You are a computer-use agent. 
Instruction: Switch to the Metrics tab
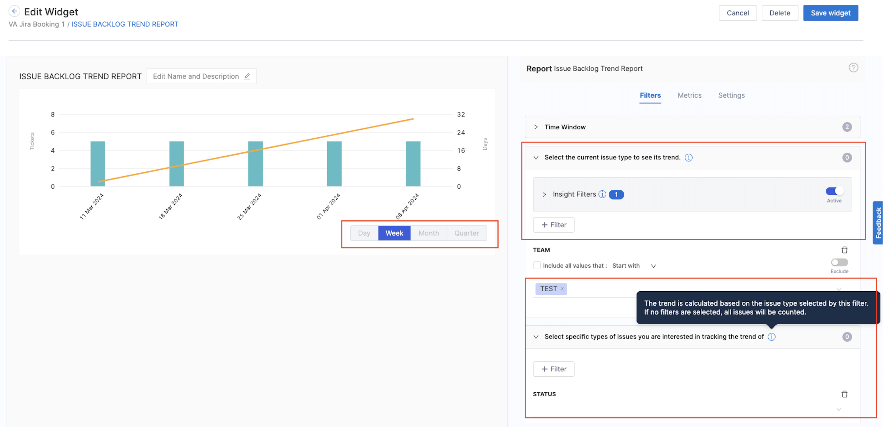[x=689, y=95]
